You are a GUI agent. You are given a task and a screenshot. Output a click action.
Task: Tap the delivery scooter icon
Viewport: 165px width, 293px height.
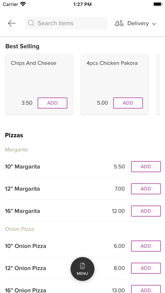coord(119,23)
